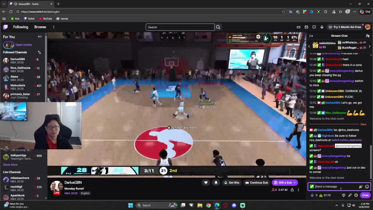Collapse Stream Chat panel arrow
Screen dimensions: 373x210
pyautogui.click(x=311, y=36)
